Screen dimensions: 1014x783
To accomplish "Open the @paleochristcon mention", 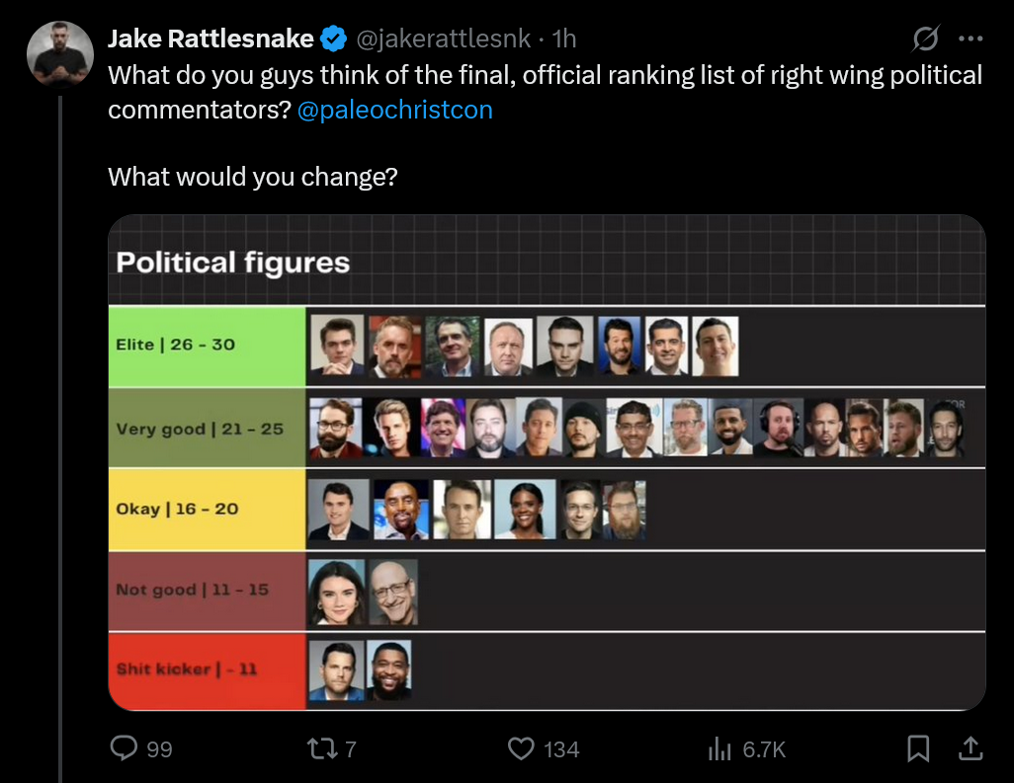I will tap(394, 110).
